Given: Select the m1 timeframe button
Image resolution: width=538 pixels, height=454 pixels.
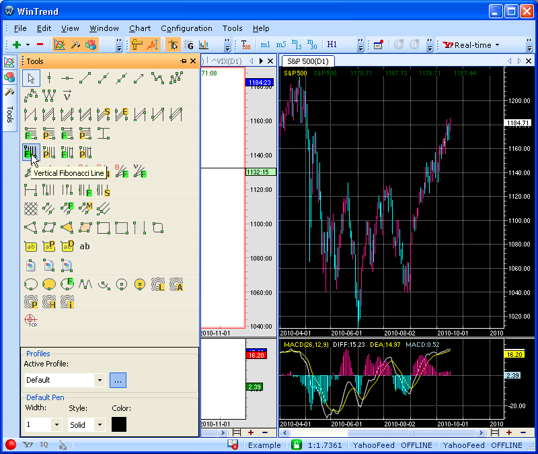Looking at the screenshot, I should [x=265, y=44].
